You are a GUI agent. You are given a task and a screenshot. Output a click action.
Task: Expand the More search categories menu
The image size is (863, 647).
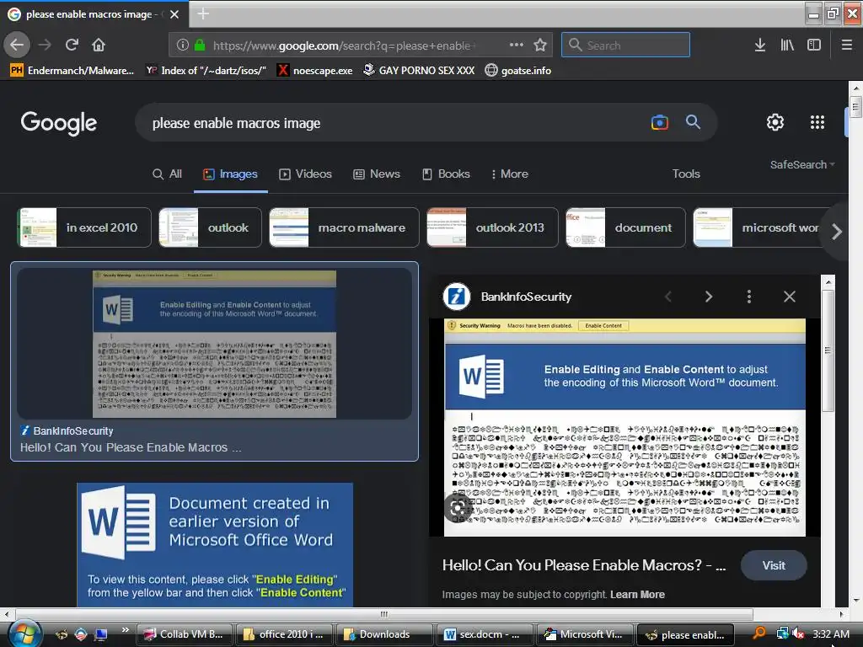click(510, 174)
